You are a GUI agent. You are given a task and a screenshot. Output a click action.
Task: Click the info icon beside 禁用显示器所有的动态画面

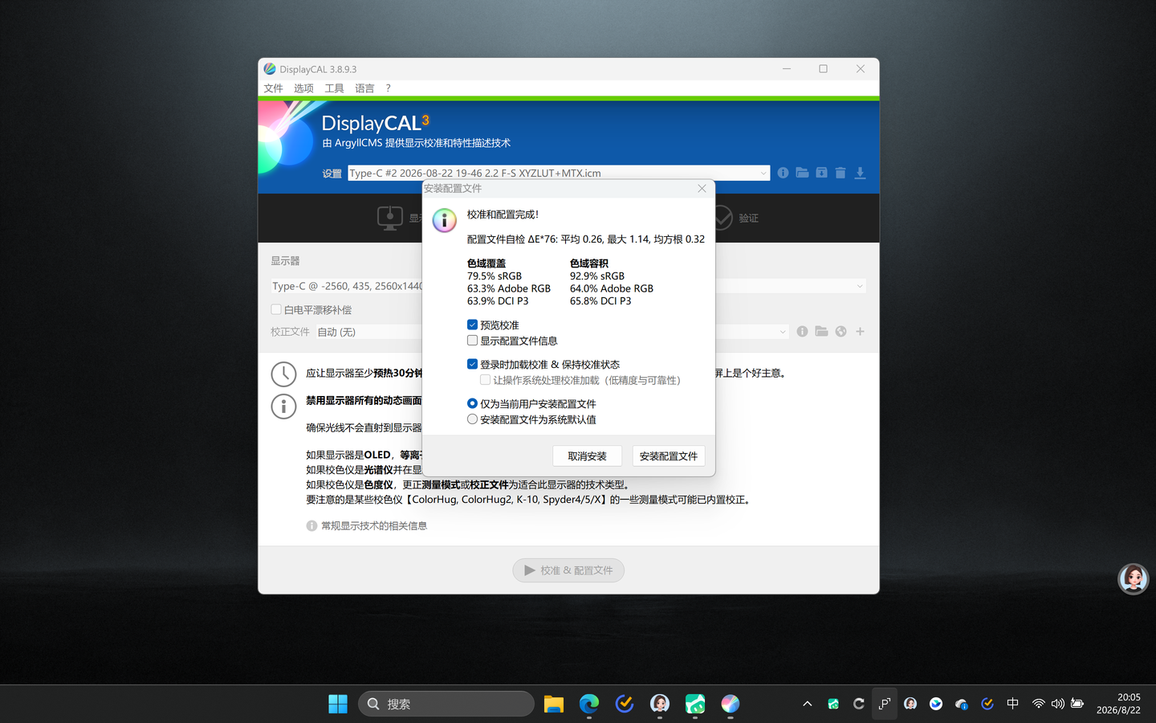point(283,406)
